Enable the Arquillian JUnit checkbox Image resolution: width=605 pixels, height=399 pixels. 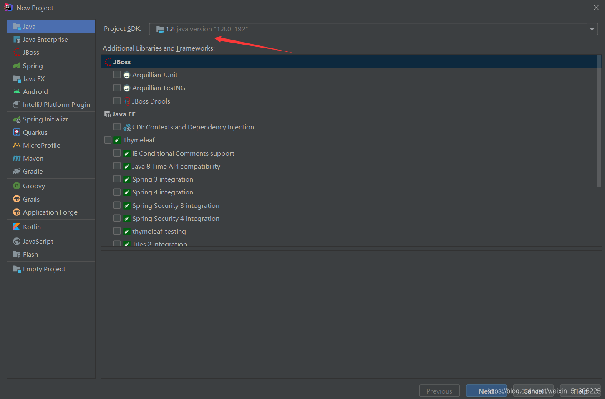[x=117, y=75]
